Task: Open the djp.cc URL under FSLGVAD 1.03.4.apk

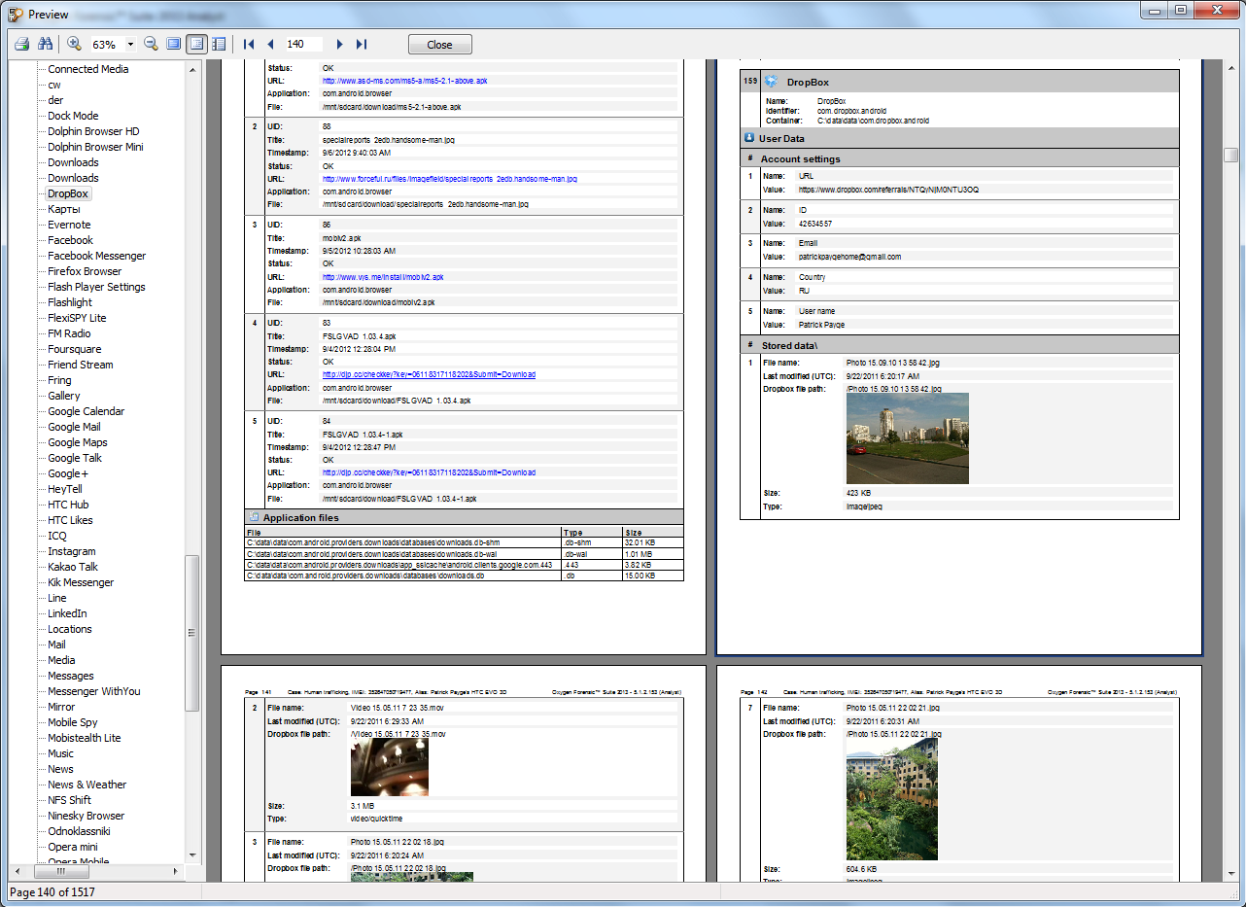Action: pyautogui.click(x=429, y=375)
